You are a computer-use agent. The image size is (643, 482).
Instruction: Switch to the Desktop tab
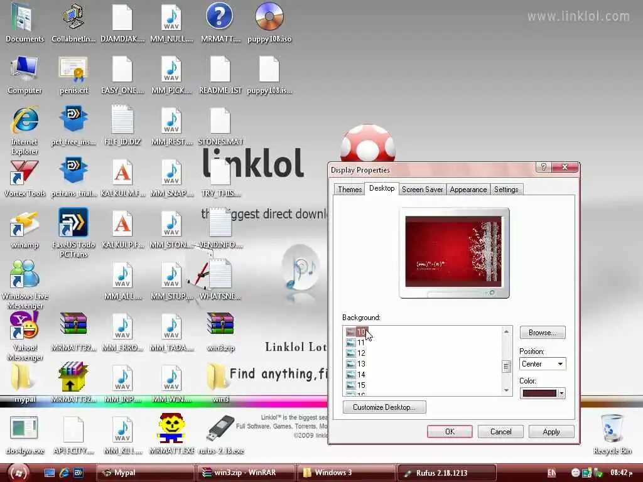(382, 188)
